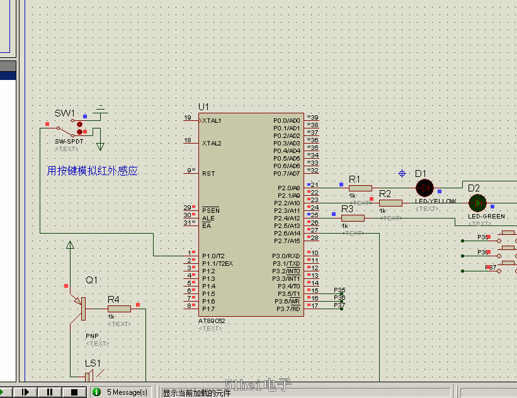Click the R1 reference label
The image size is (517, 398).
(354, 179)
